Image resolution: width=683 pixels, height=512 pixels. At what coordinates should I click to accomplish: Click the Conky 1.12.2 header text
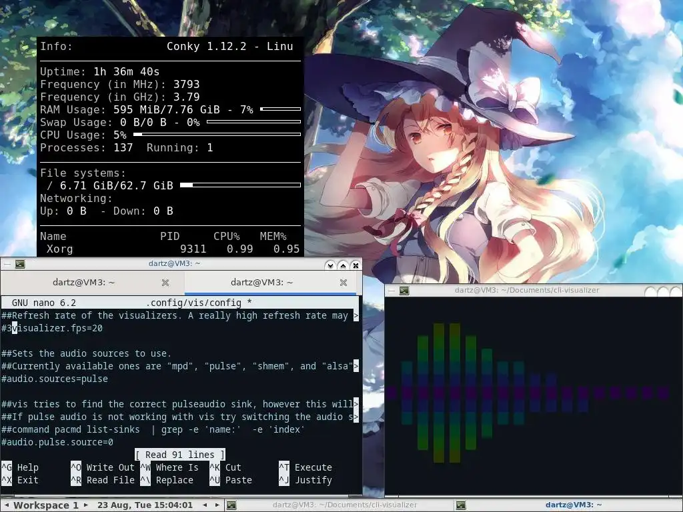(229, 47)
